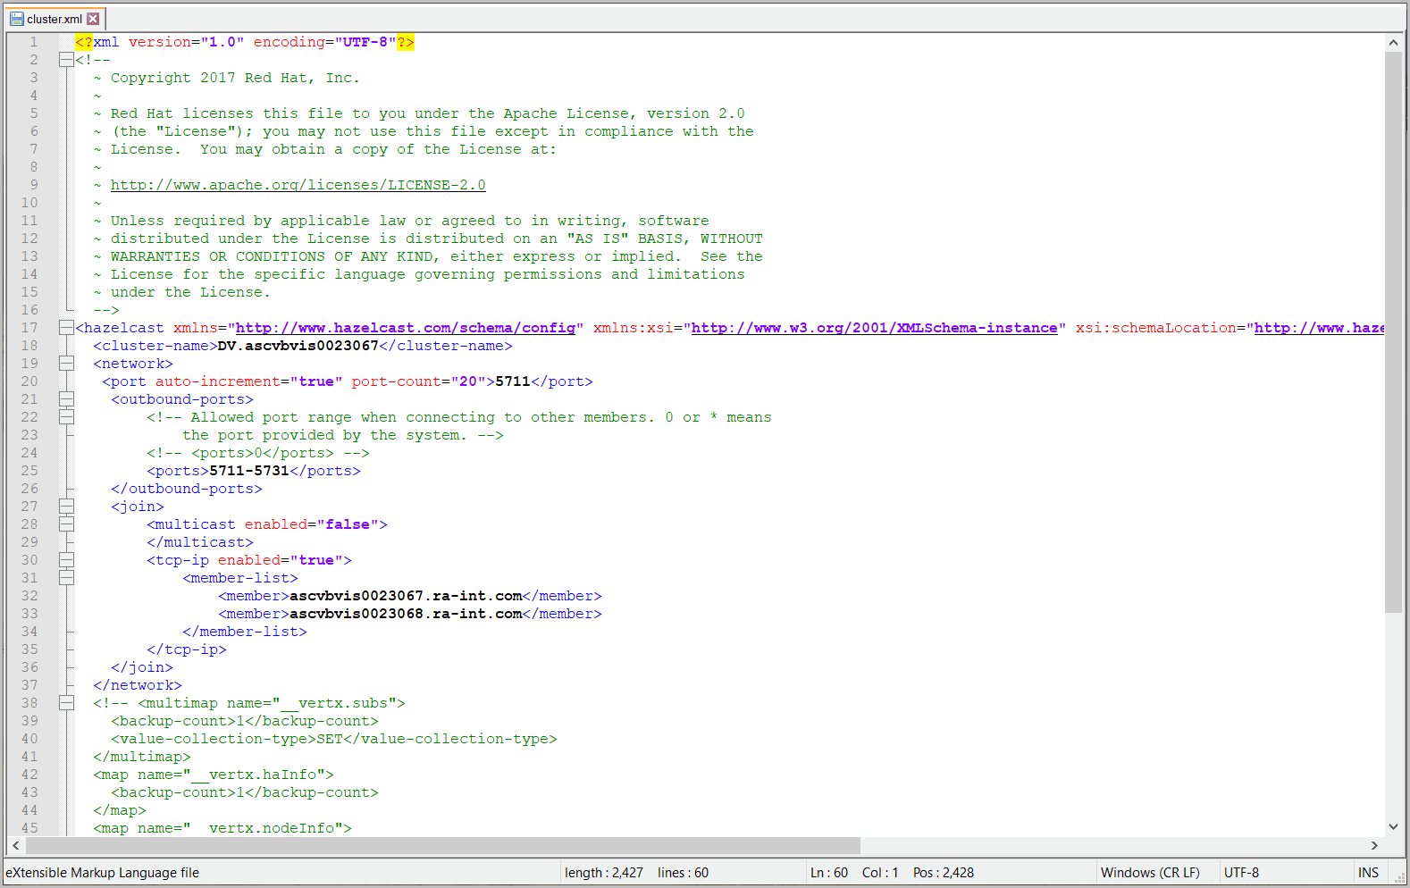Select the cluster.xml document tab
Screen dimensions: 1410x888
55,19
